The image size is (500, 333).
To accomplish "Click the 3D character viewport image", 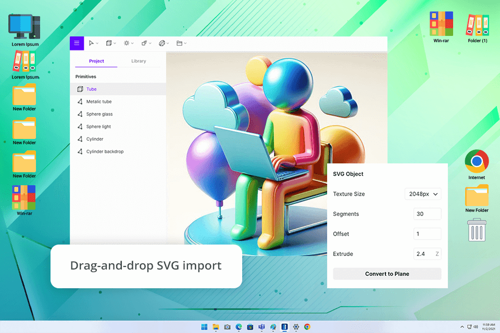I will [277, 153].
